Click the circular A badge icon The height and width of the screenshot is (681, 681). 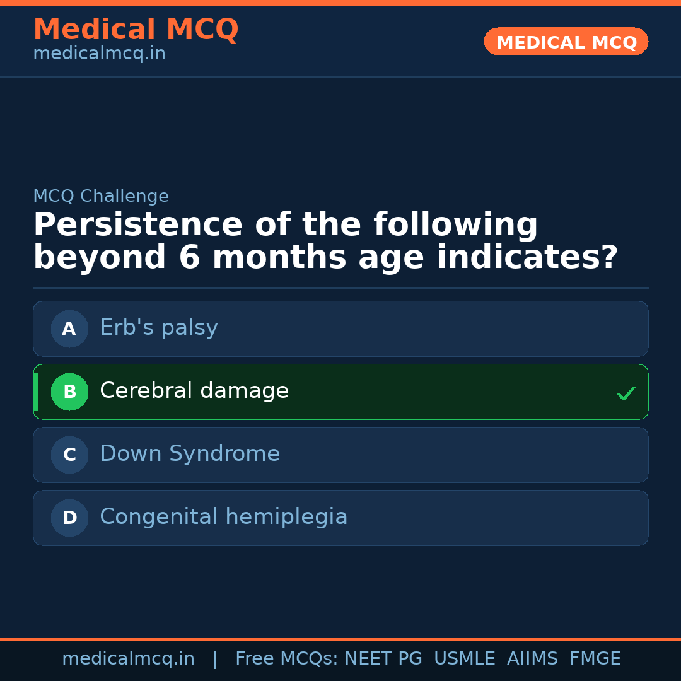pos(69,329)
